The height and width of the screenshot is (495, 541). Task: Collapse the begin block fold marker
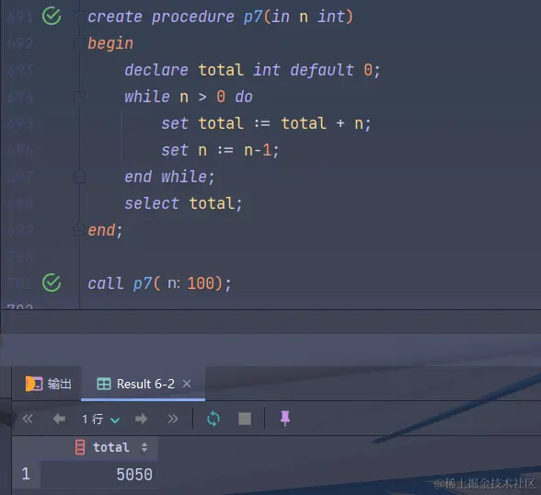[79, 42]
